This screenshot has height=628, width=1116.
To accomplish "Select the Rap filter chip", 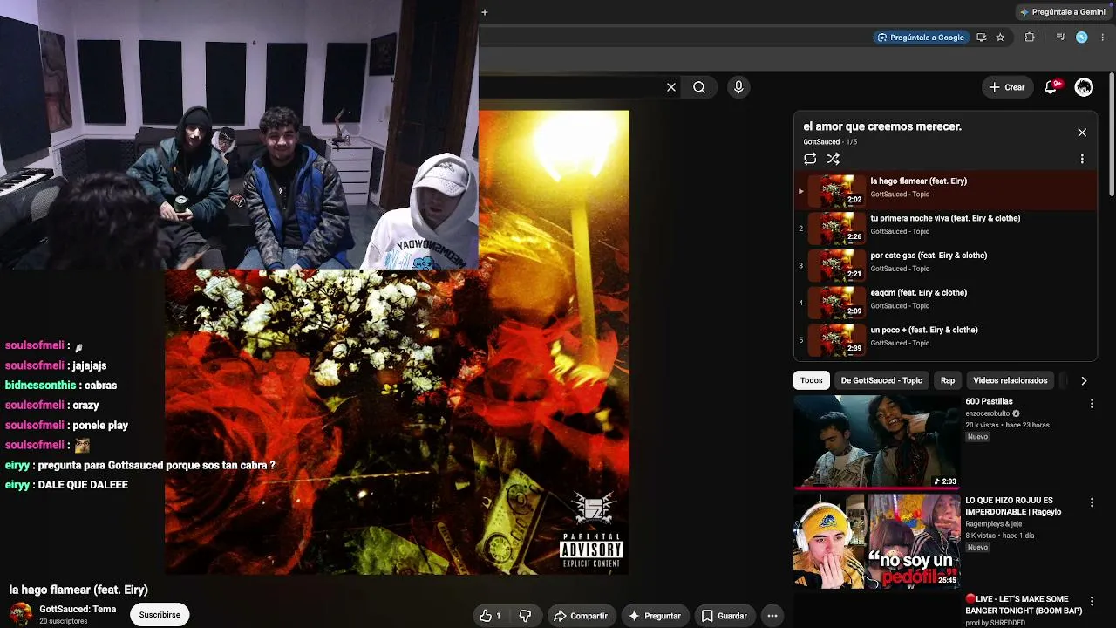I will (948, 380).
